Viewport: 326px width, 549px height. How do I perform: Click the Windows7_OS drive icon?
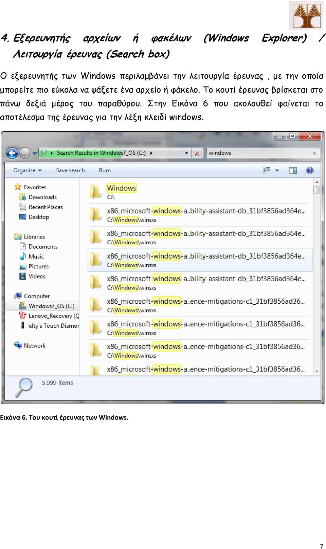(23, 306)
